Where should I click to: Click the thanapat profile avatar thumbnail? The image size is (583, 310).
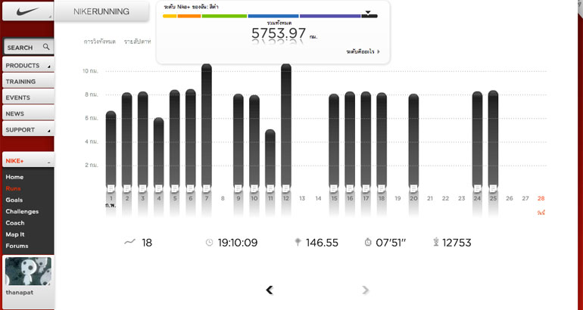click(x=27, y=271)
